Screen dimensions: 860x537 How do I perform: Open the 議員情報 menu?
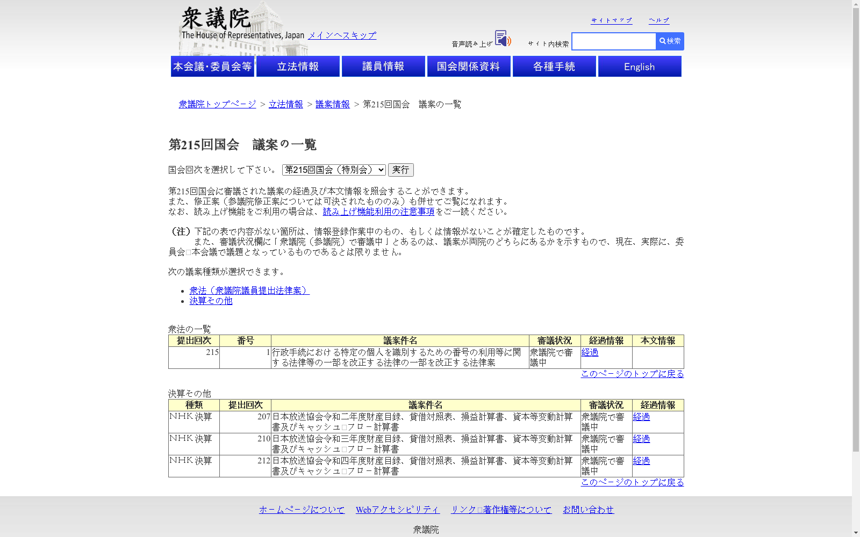(383, 67)
